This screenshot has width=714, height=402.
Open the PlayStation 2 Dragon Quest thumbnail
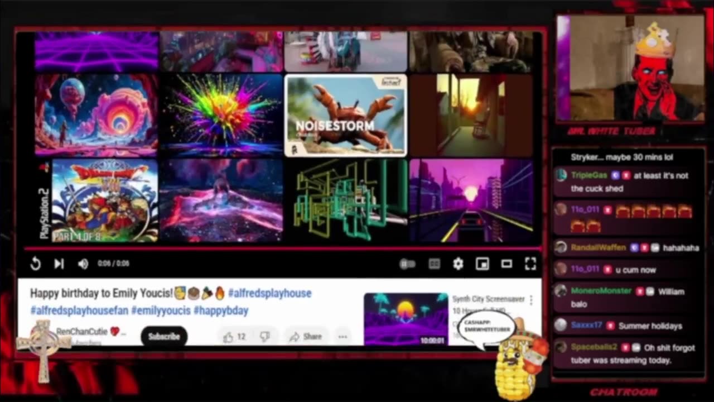pos(97,200)
